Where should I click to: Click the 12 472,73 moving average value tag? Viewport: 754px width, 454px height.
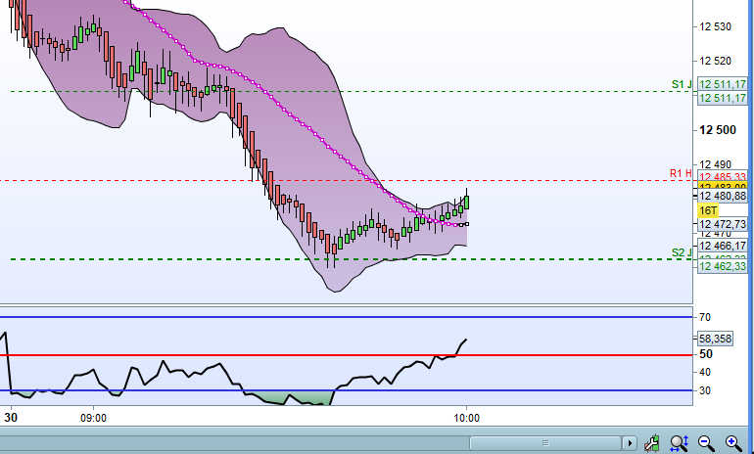[723, 224]
